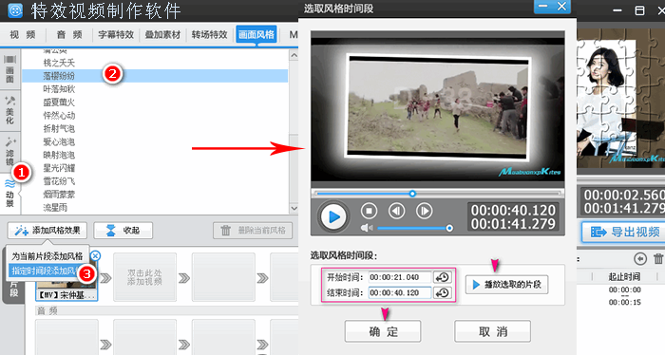Viewport: 665px width, 355px height.
Task: Select the 星光闪耀 style
Action: coord(59,168)
